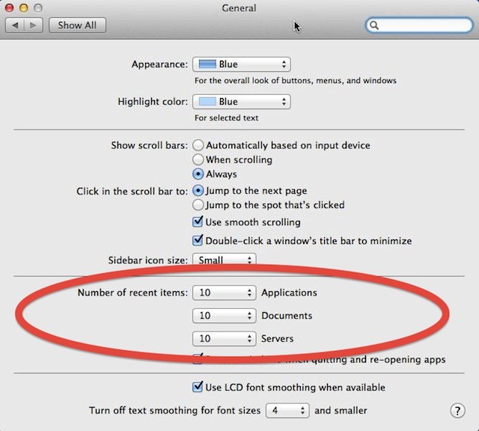
Task: Toggle Use smooth scrolling checkbox
Action: pos(198,222)
